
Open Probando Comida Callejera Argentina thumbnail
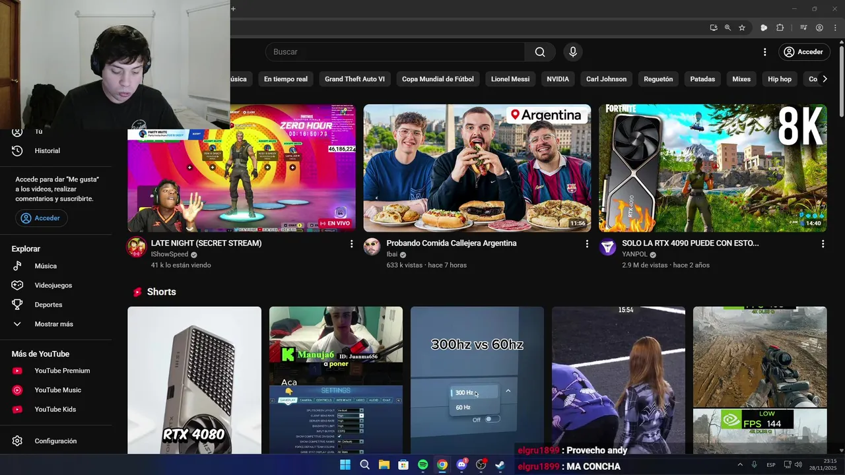point(477,168)
